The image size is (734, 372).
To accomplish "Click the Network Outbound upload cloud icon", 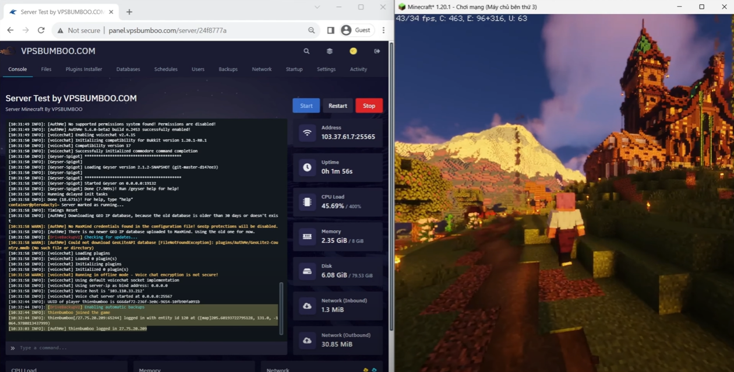I will [x=307, y=340].
